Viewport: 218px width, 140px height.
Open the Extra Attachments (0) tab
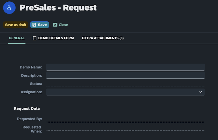point(103,38)
